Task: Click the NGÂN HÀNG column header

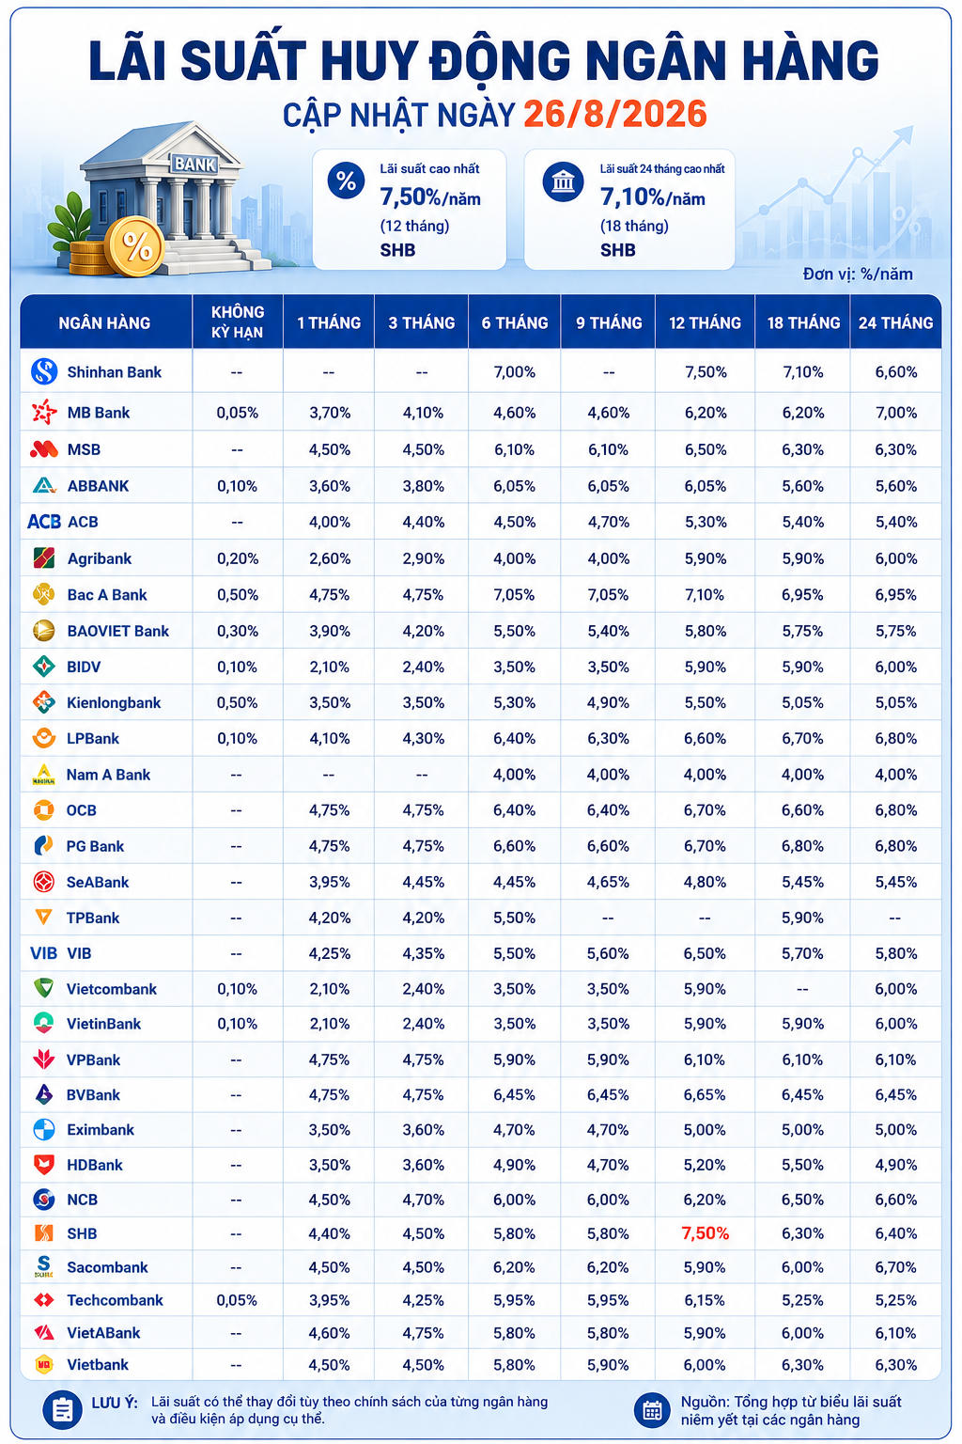Action: (x=105, y=322)
